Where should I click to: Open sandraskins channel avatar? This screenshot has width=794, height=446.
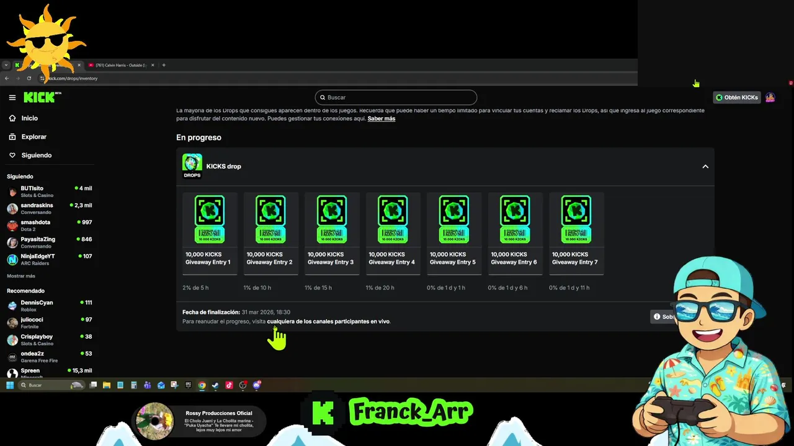tap(12, 208)
